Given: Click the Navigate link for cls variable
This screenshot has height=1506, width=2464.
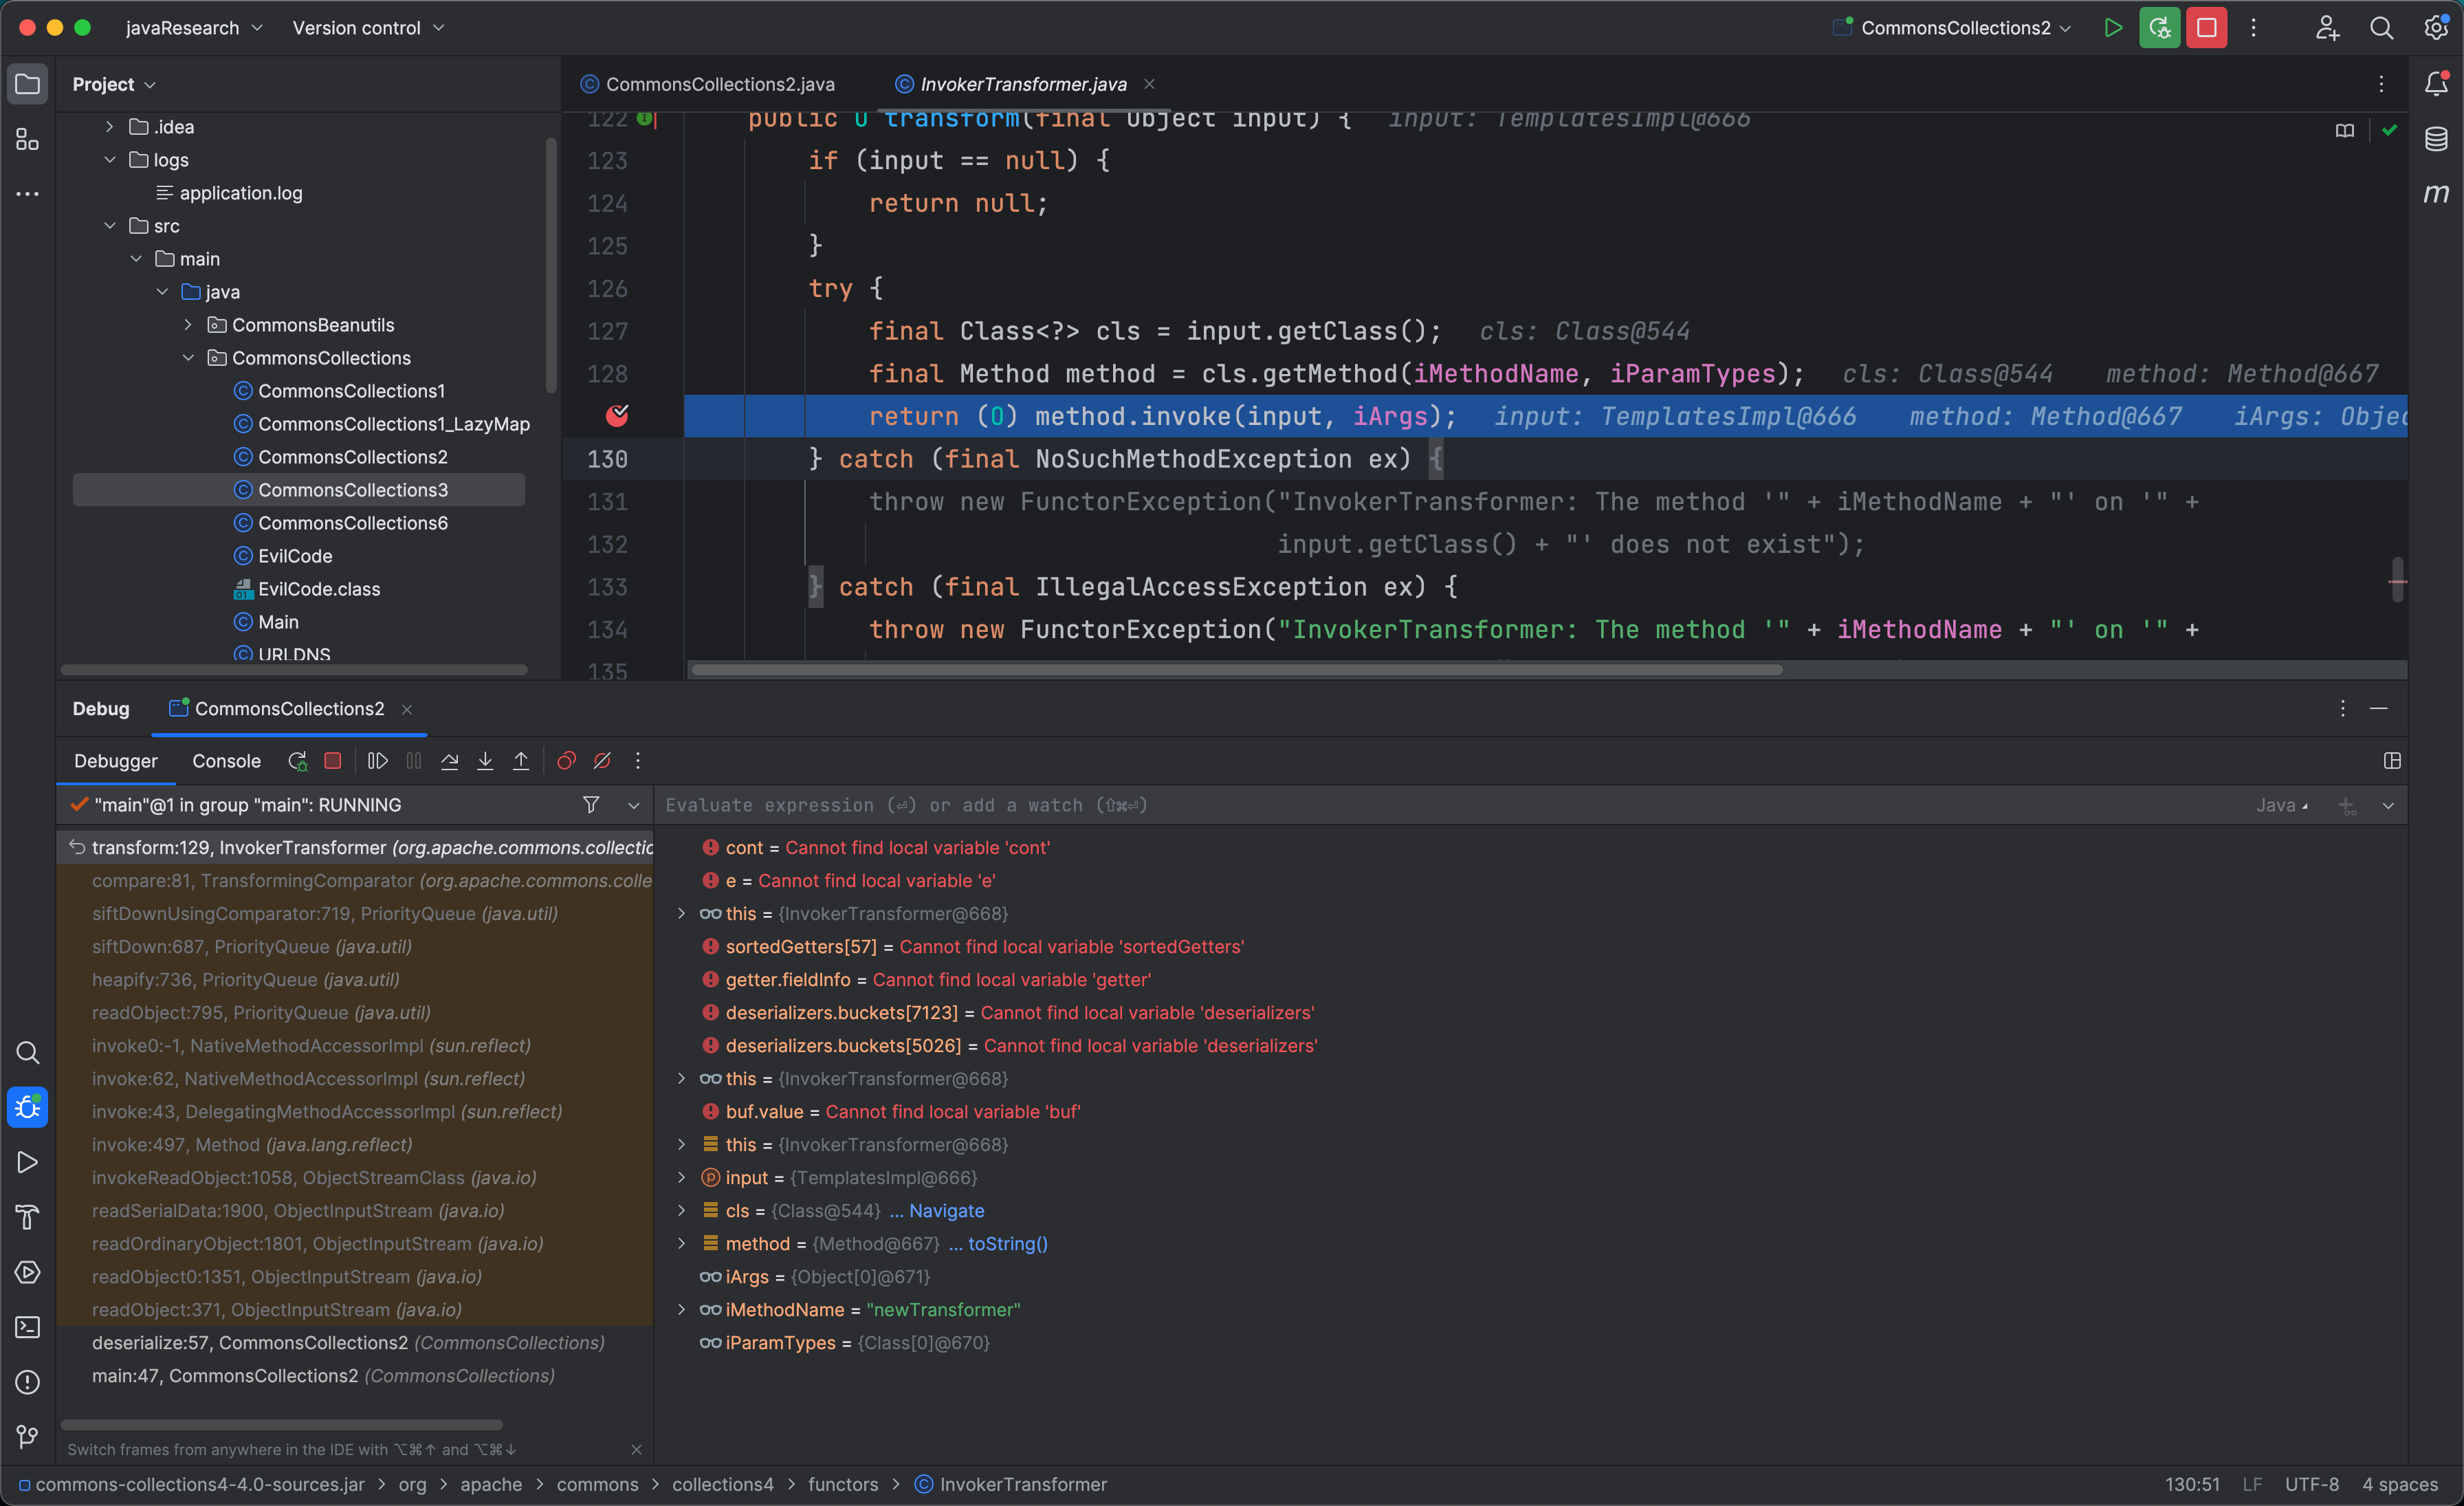Looking at the screenshot, I should [946, 1211].
